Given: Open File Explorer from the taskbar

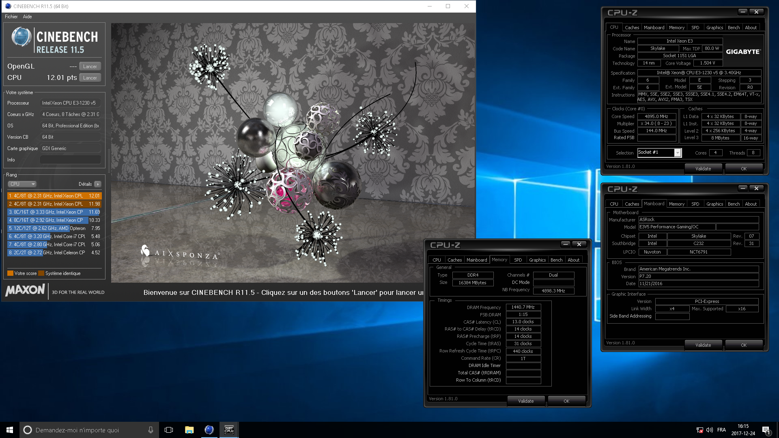Looking at the screenshot, I should [189, 430].
